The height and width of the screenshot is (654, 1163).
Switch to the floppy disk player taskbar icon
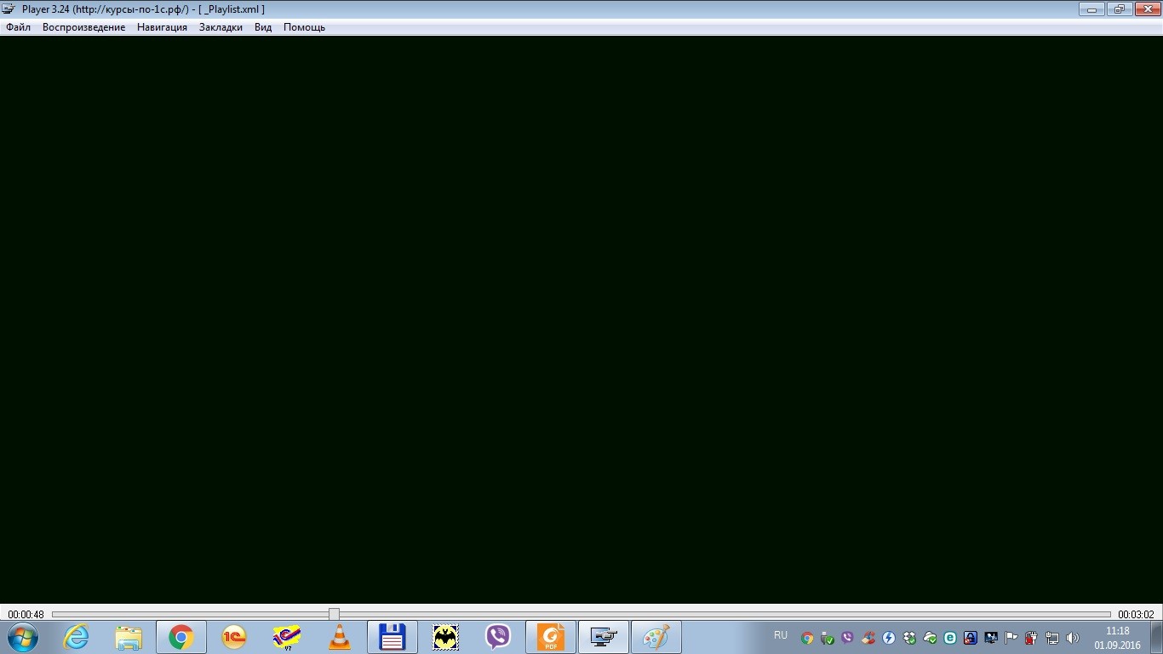392,637
